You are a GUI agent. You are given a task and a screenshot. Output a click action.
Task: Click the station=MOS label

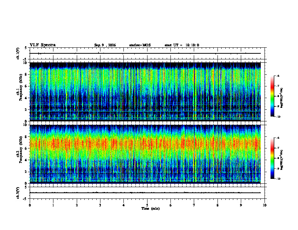140,45
